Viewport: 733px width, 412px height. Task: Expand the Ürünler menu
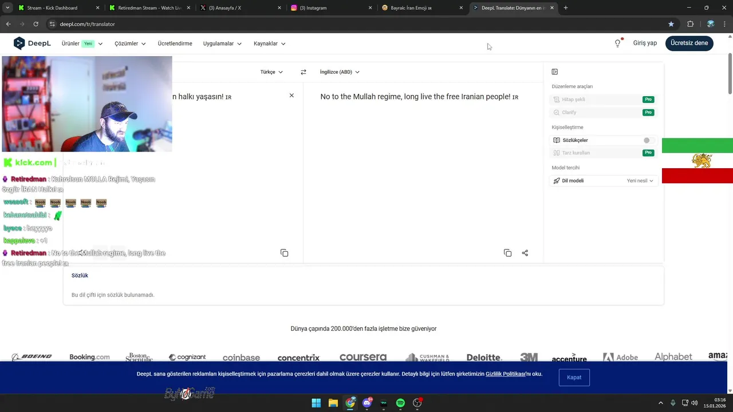coord(82,43)
